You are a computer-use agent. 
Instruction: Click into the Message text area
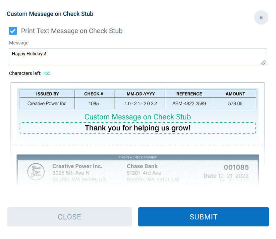click(x=138, y=57)
